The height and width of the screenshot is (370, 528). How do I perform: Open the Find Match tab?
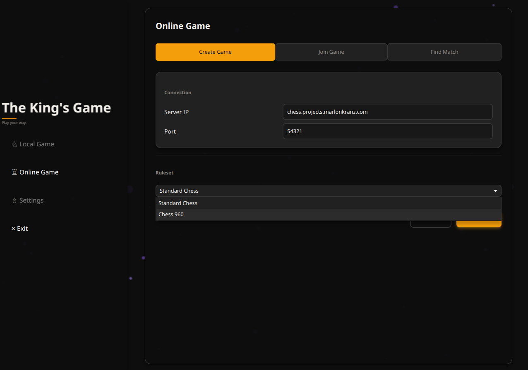(444, 52)
